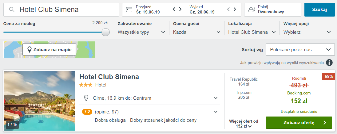Advance arrival date to next day
The image size is (337, 134).
click(x=180, y=9)
